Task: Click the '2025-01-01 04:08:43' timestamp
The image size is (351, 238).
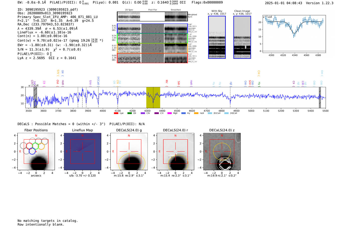Action: (x=283, y=3)
